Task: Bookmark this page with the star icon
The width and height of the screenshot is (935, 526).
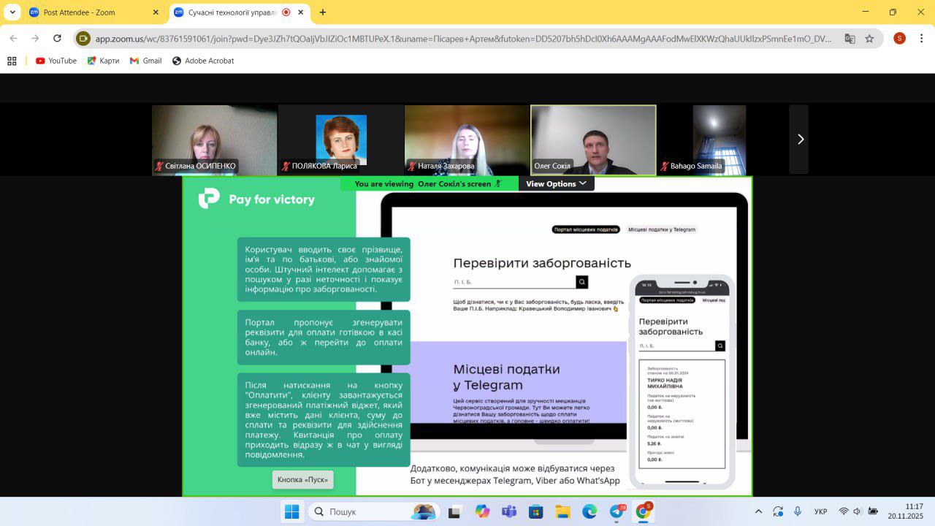Action: point(869,39)
